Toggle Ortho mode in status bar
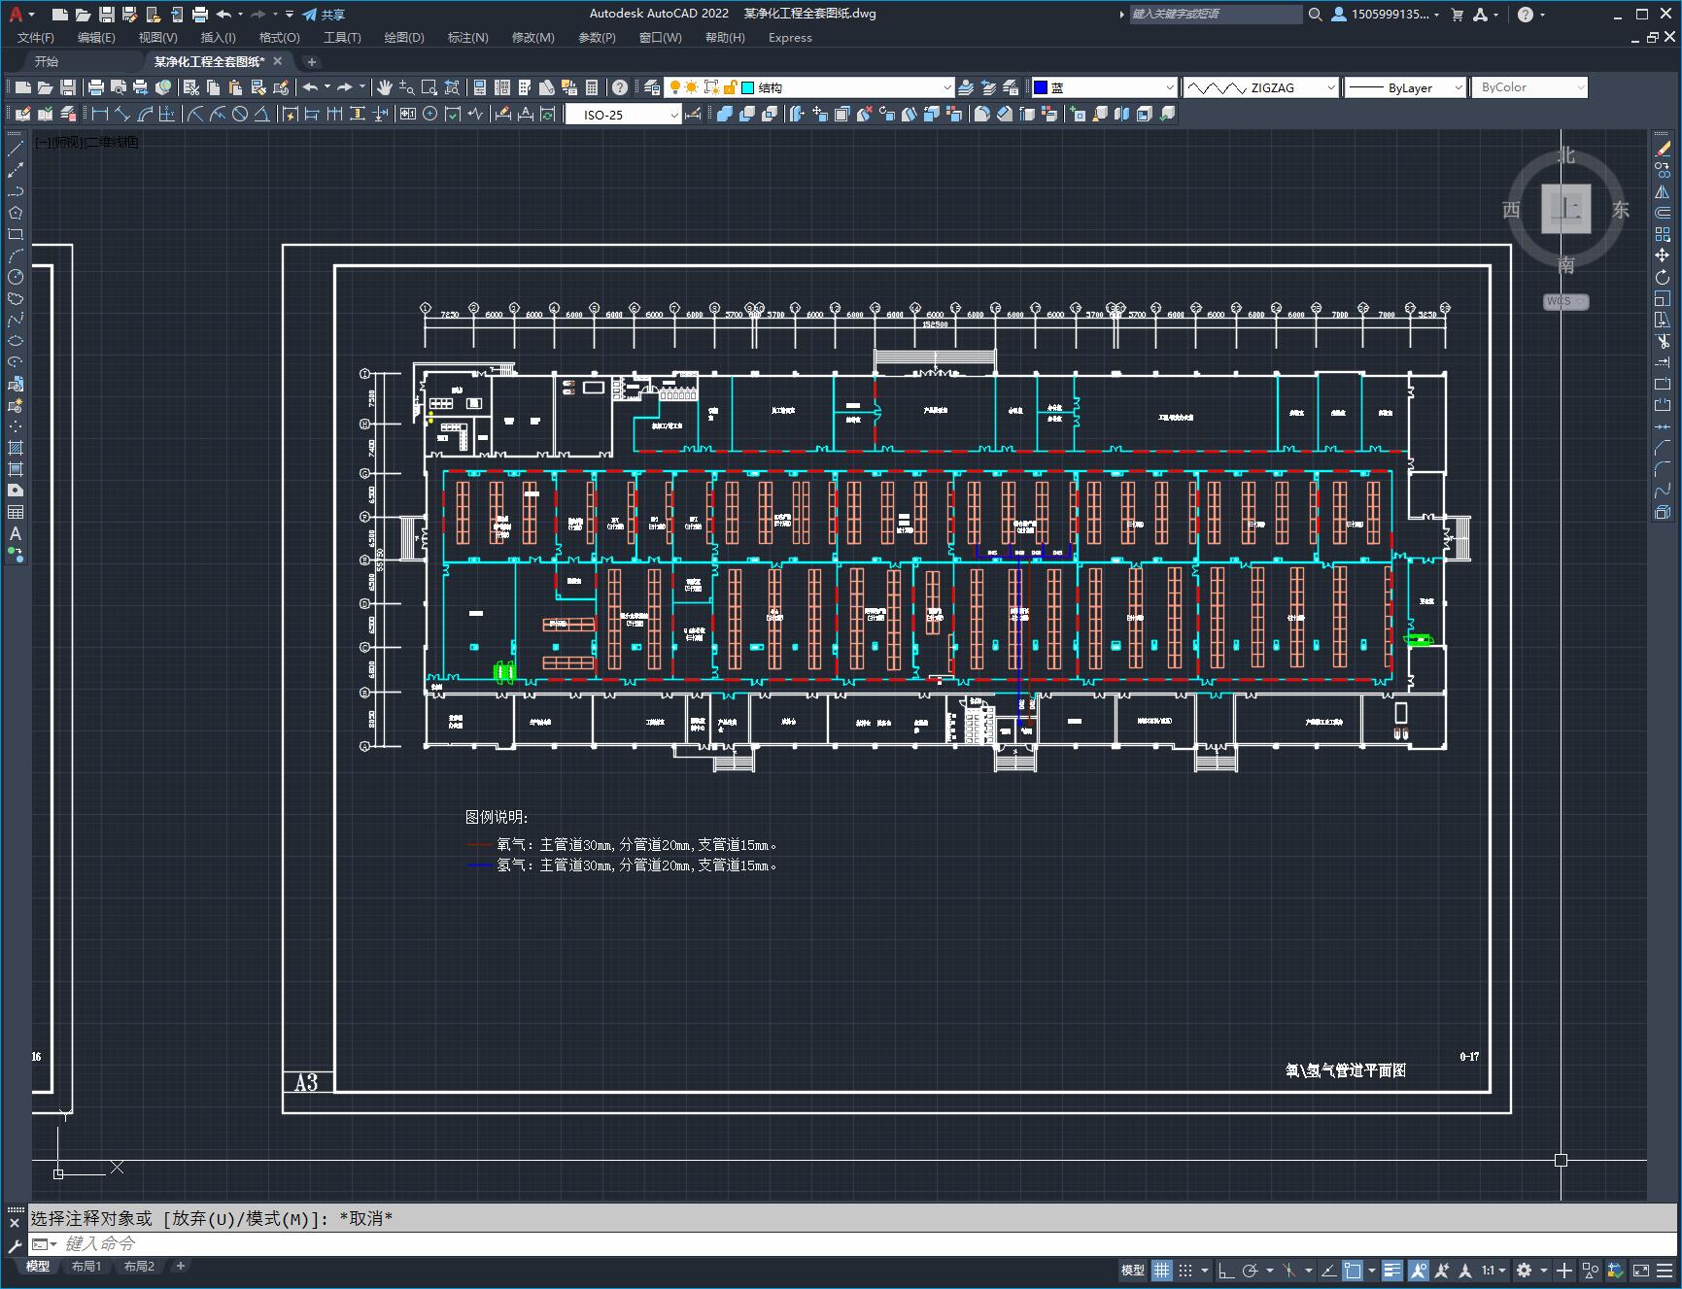Screen dimensions: 1682x1289 pos(1226,1270)
